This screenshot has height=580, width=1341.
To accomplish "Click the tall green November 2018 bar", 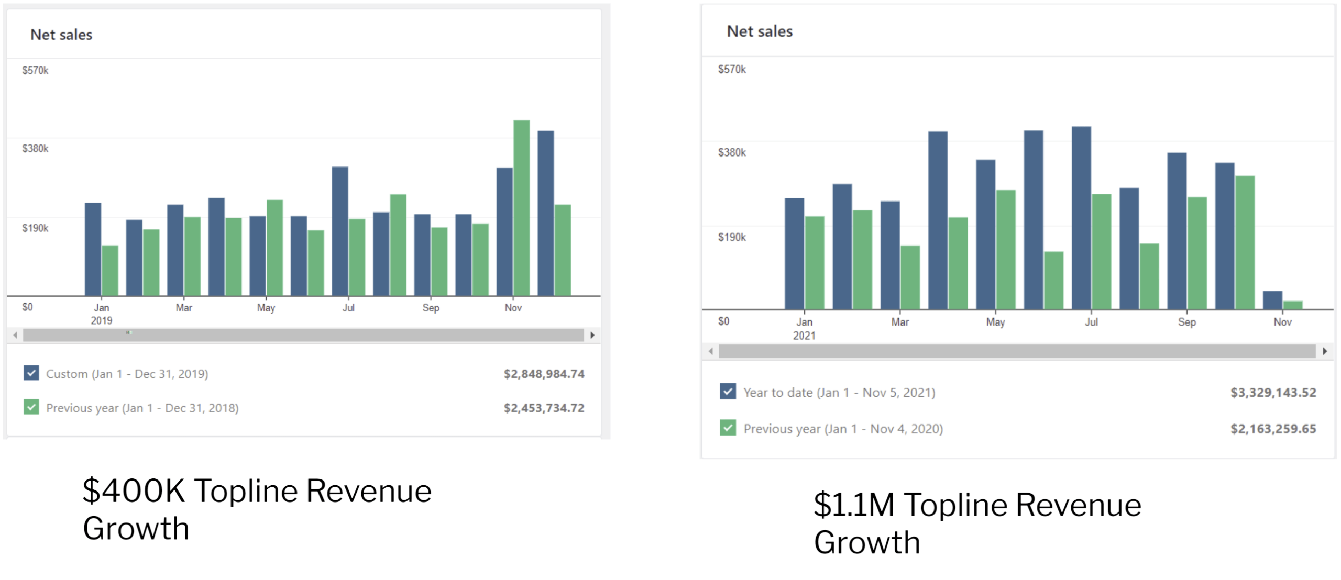I will tap(521, 209).
